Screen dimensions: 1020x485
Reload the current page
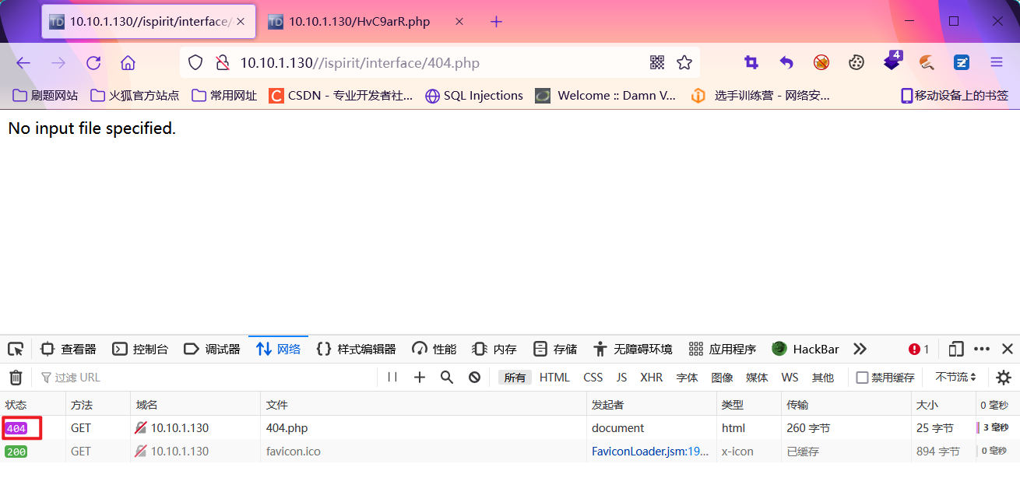coord(93,63)
